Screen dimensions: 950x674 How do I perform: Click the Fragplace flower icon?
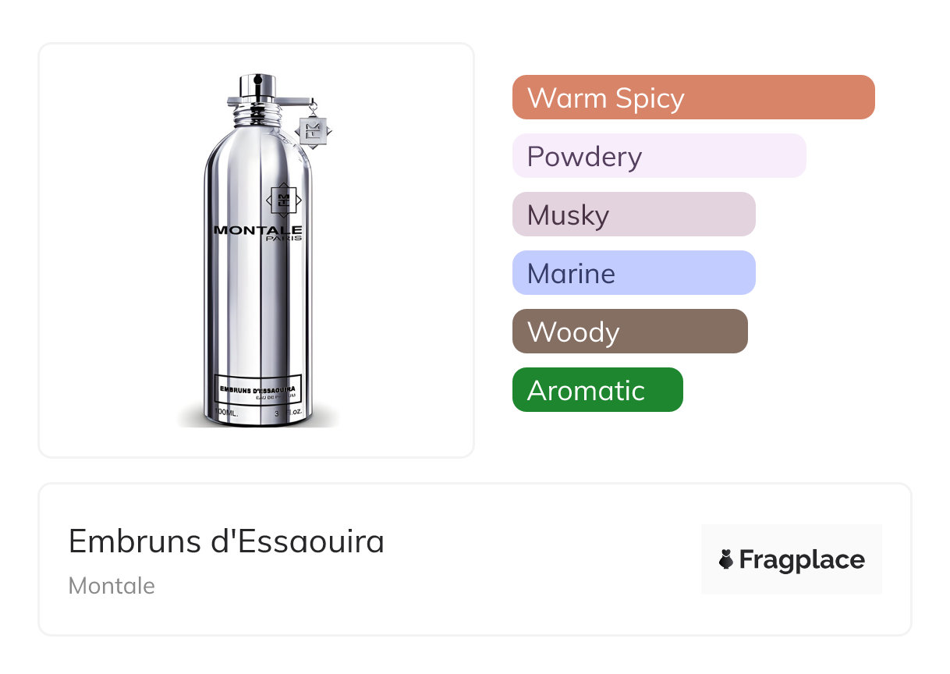pos(726,559)
